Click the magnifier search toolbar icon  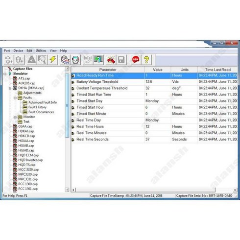tap(42, 60)
